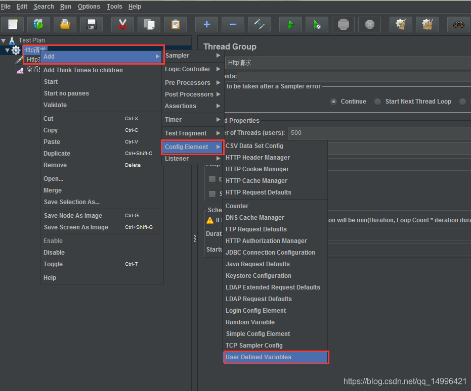The image size is (471, 391).
Task: Expand the Listener submenu
Action: [x=193, y=158]
